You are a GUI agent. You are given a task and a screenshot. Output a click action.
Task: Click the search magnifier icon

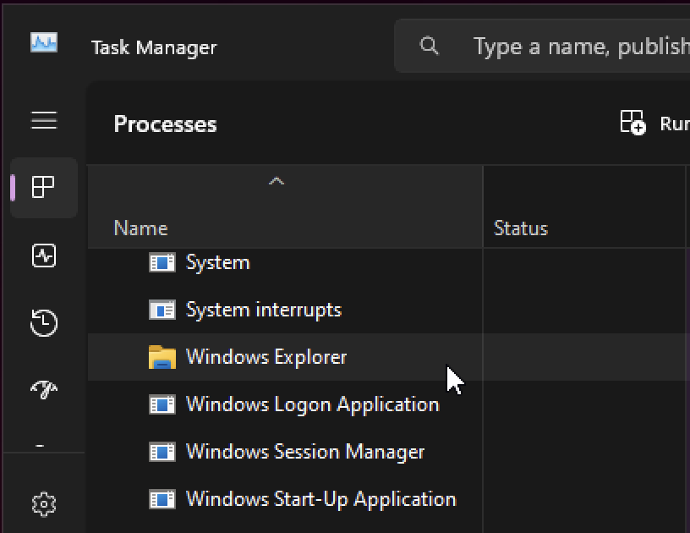pyautogui.click(x=430, y=46)
